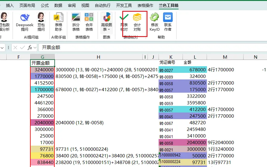The height and width of the screenshot is (167, 267).
Task: Click the formula bar showing 开票金额
Action: tap(153, 48)
